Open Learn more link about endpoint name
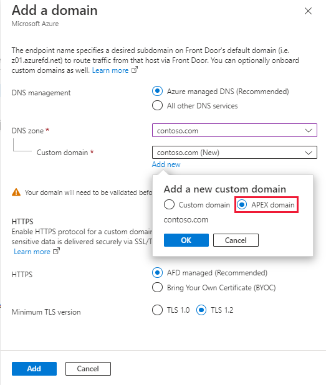 click(110, 70)
